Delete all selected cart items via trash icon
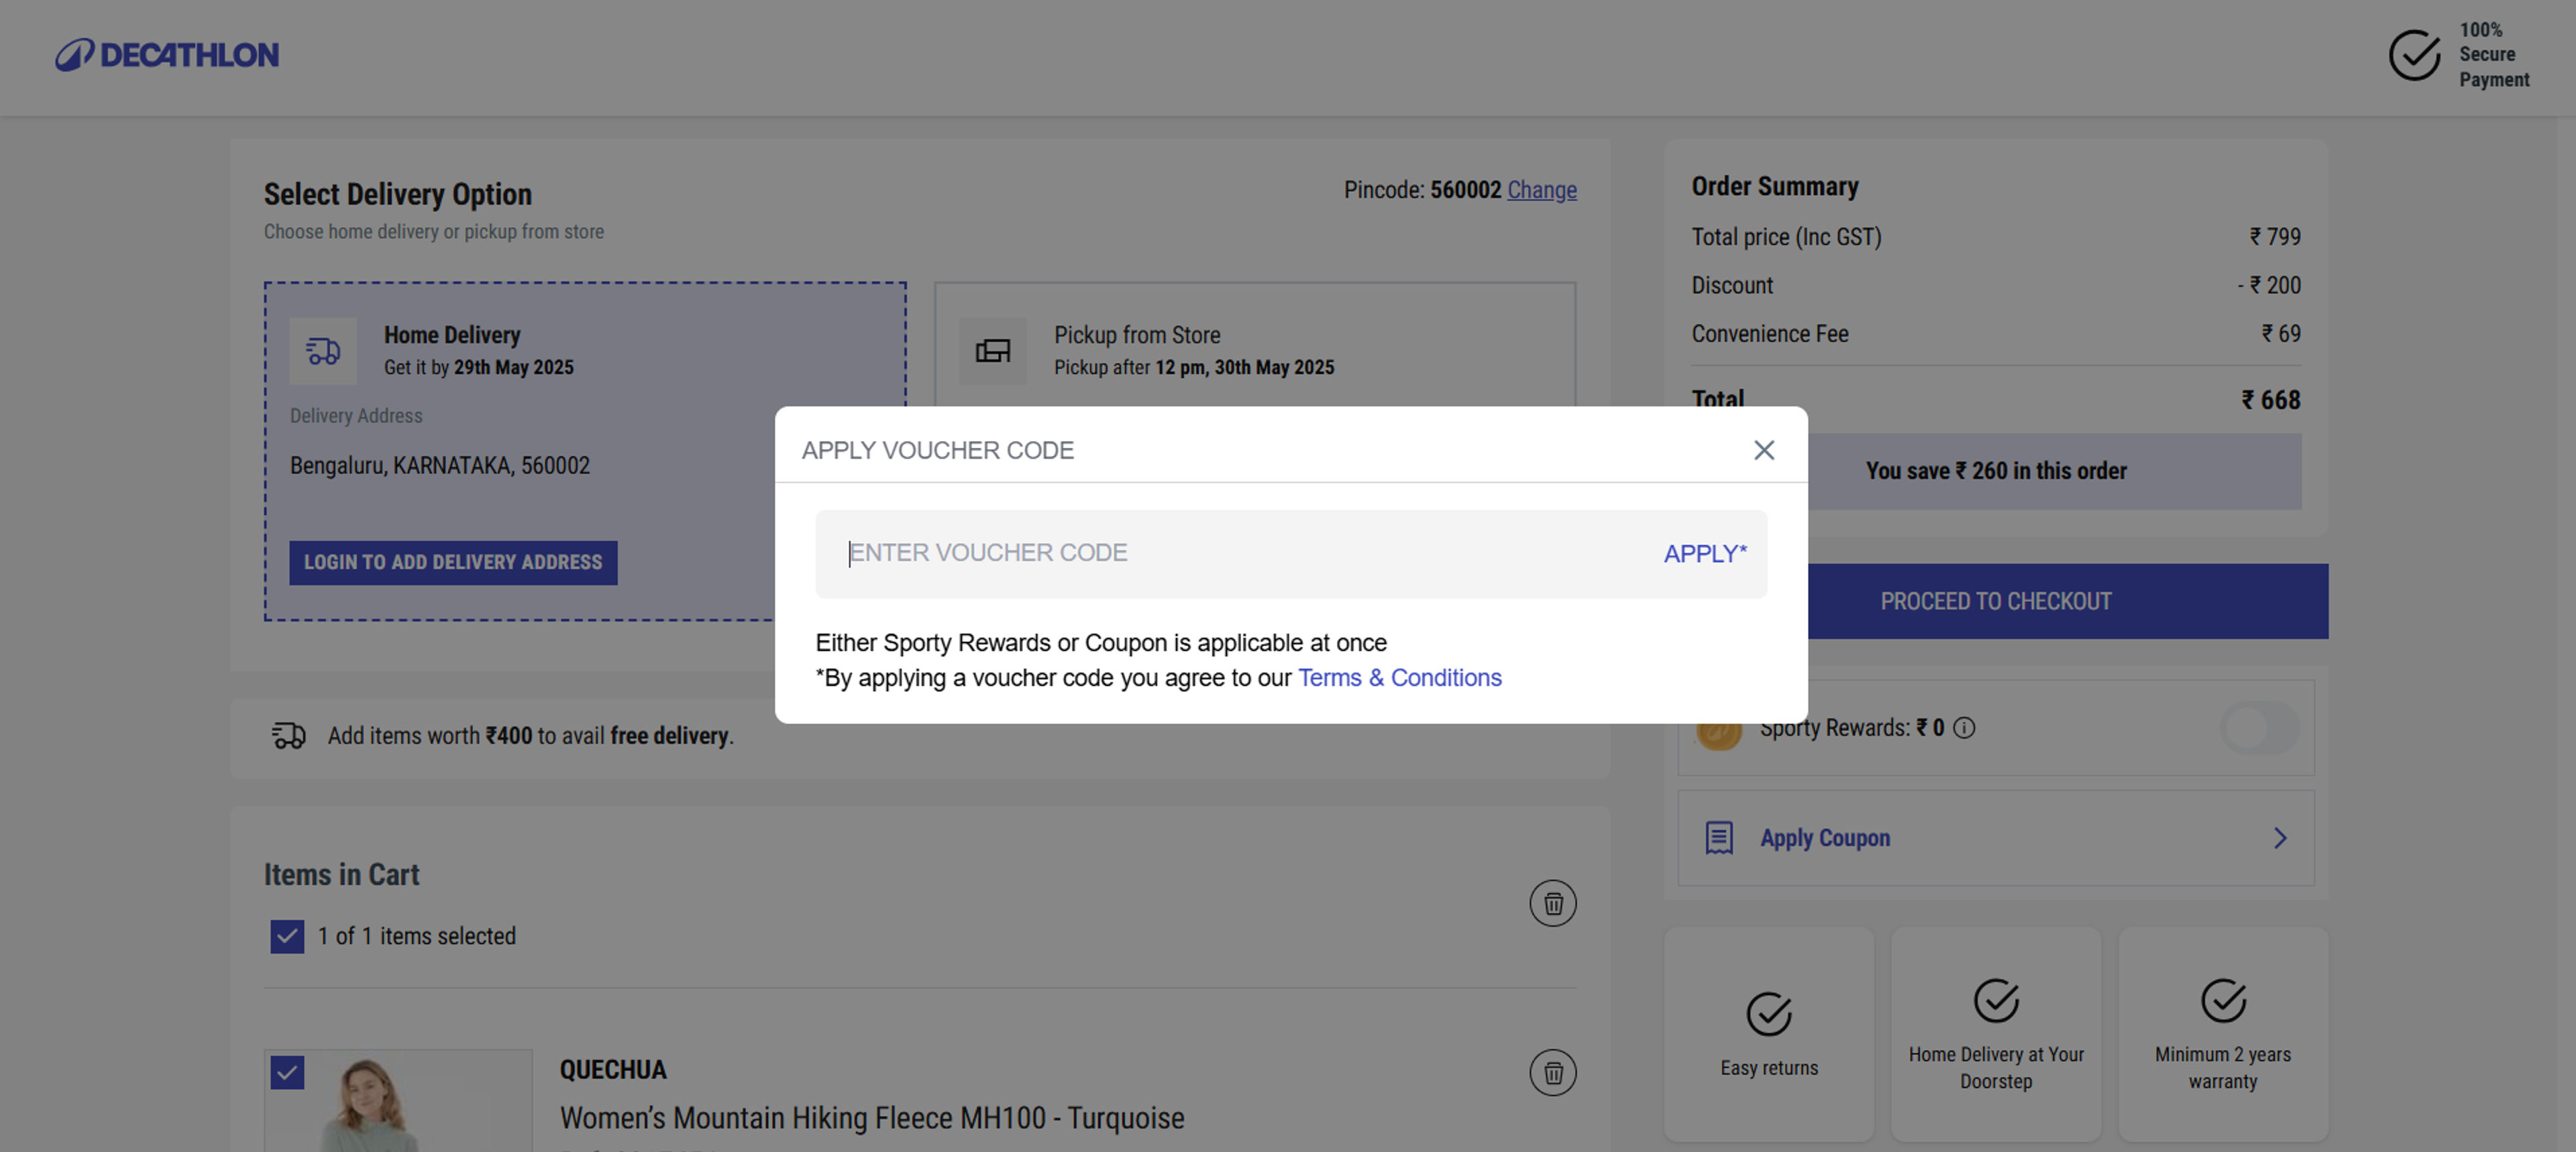The height and width of the screenshot is (1152, 2576). click(x=1552, y=903)
